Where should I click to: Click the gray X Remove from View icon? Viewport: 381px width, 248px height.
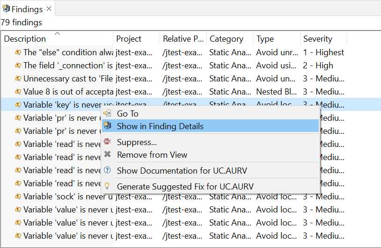pyautogui.click(x=107, y=154)
